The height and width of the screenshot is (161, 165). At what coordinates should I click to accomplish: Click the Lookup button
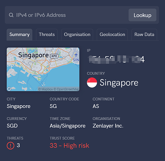pyautogui.click(x=142, y=15)
